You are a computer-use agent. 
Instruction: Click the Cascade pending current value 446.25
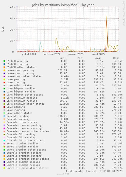point(63,116)
